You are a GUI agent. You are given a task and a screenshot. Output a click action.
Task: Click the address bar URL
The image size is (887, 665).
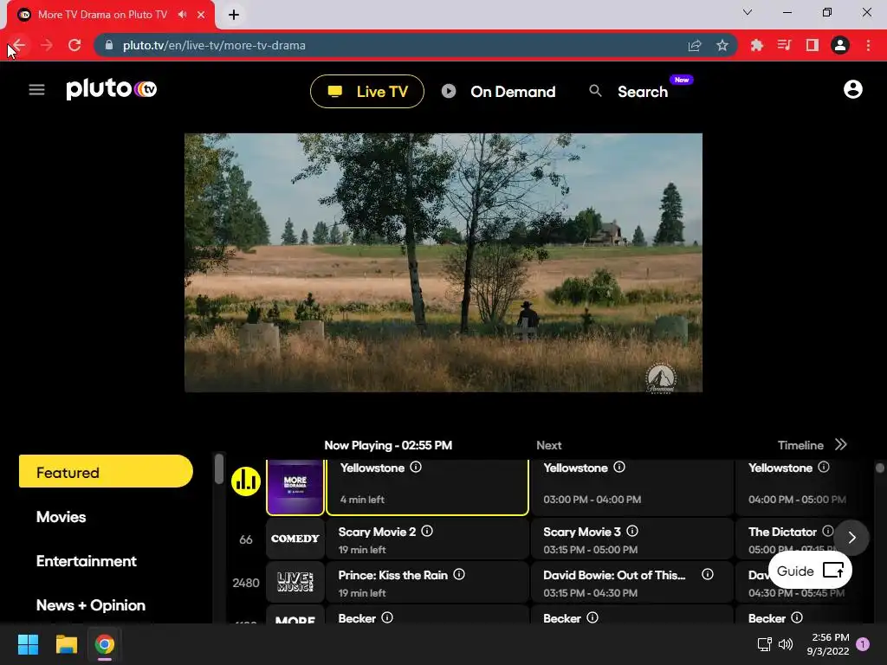214,45
